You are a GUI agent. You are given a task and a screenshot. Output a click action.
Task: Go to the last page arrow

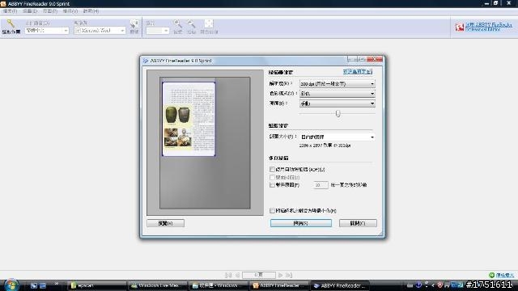tap(289, 275)
